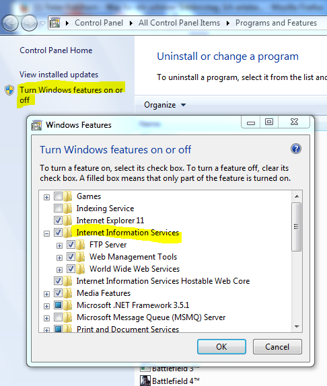The height and width of the screenshot is (386, 327).
Task: Uncheck Internet Explorer 11 feature
Action: click(x=58, y=221)
